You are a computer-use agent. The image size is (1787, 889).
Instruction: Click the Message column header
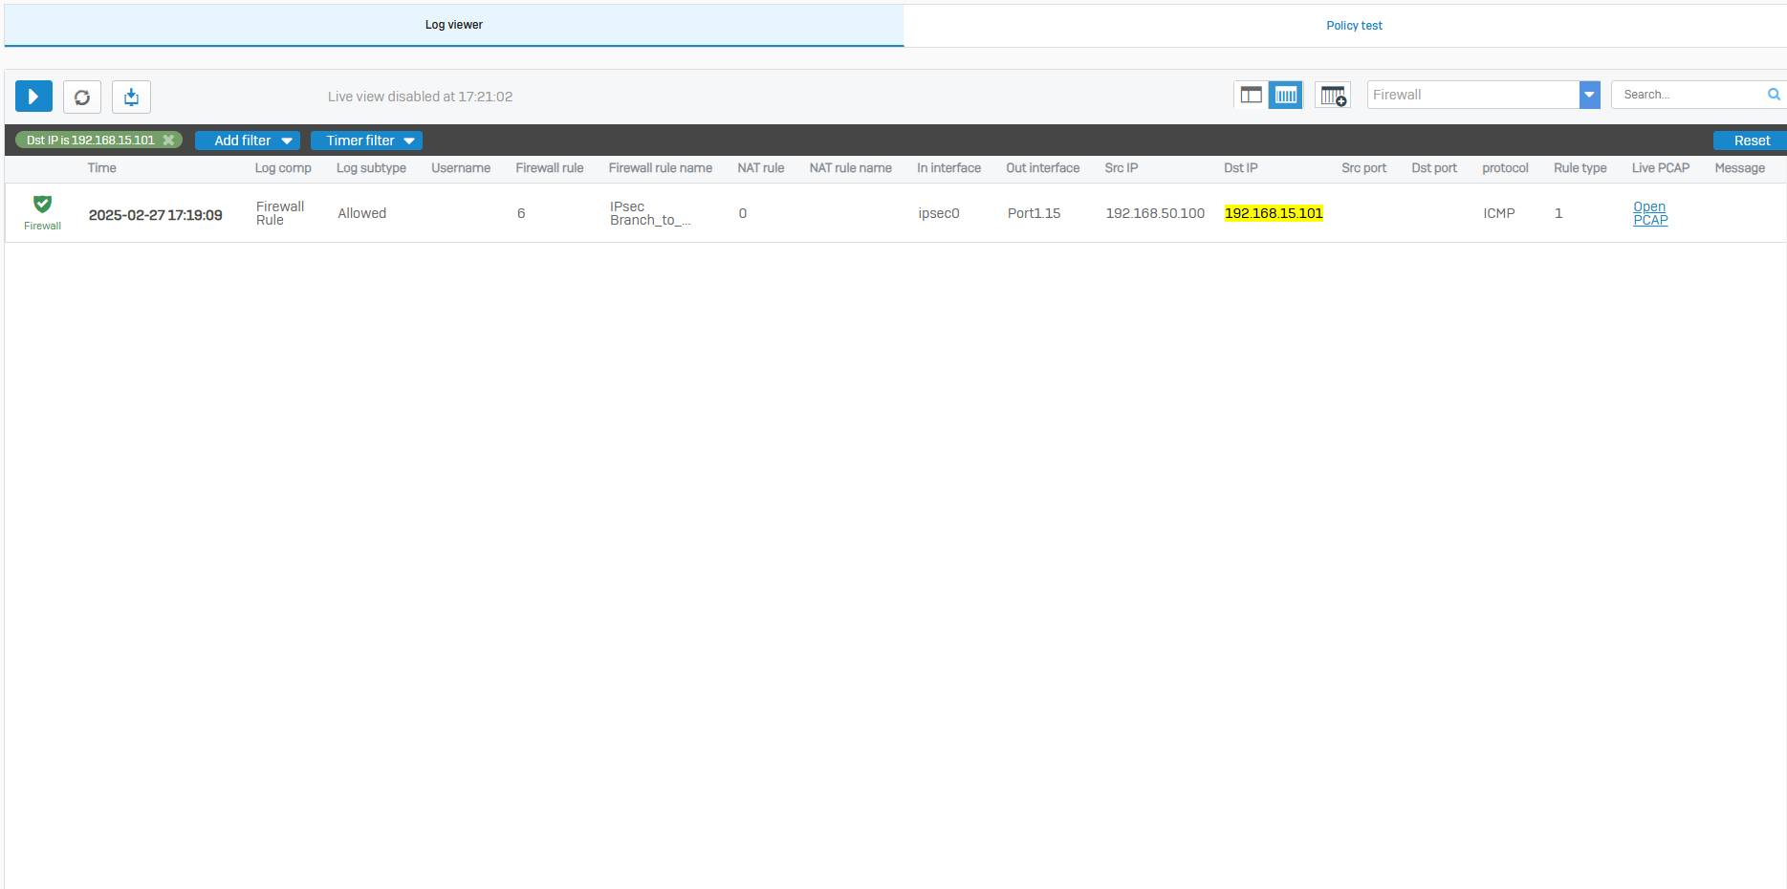[x=1740, y=168]
